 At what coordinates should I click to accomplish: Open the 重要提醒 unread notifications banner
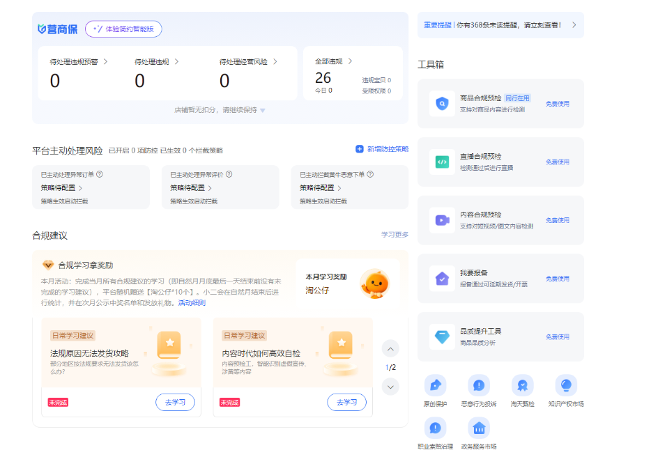click(500, 25)
